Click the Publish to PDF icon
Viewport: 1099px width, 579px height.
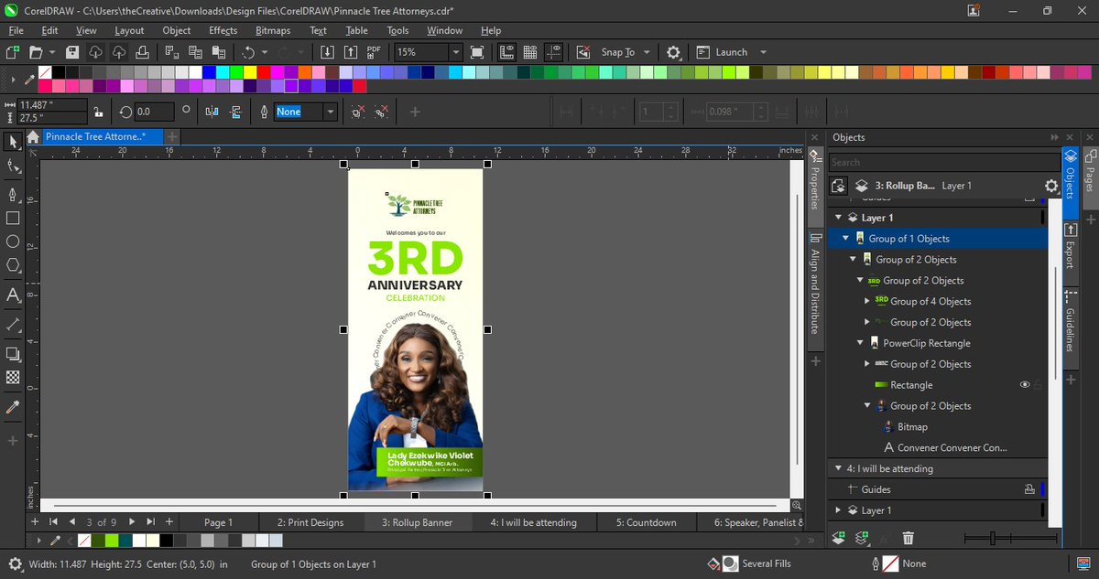tap(374, 52)
